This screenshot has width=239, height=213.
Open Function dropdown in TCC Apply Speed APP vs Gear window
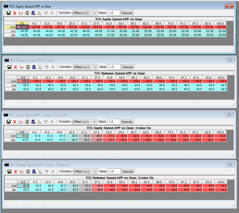click(x=84, y=13)
